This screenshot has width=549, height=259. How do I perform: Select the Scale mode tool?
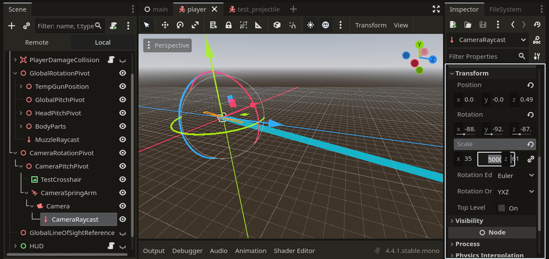(x=195, y=25)
